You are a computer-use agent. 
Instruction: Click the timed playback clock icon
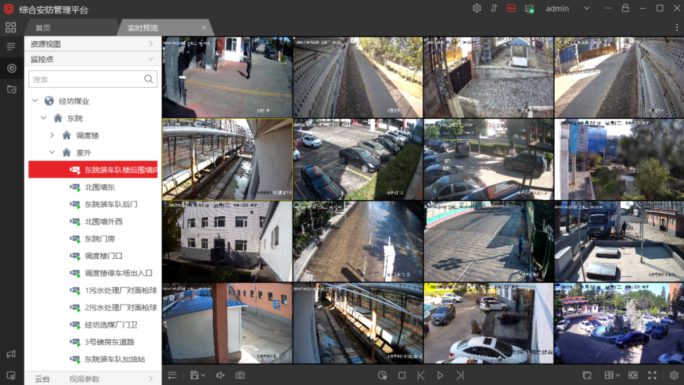pos(383,375)
